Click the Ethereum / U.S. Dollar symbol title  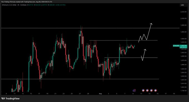9,5
